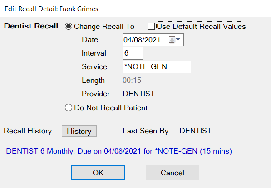
Task: Enable the Use Default Recall Values checkbox
Action: [151, 26]
